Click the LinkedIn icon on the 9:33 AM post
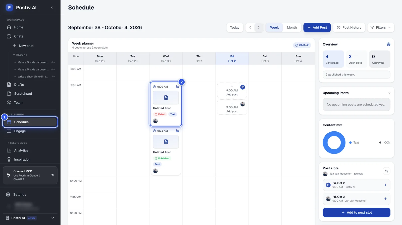 pyautogui.click(x=177, y=131)
